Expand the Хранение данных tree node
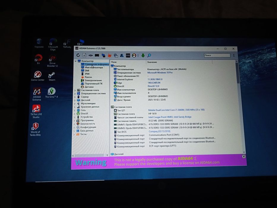Screen dimensions: 277x208 (x=75, y=107)
